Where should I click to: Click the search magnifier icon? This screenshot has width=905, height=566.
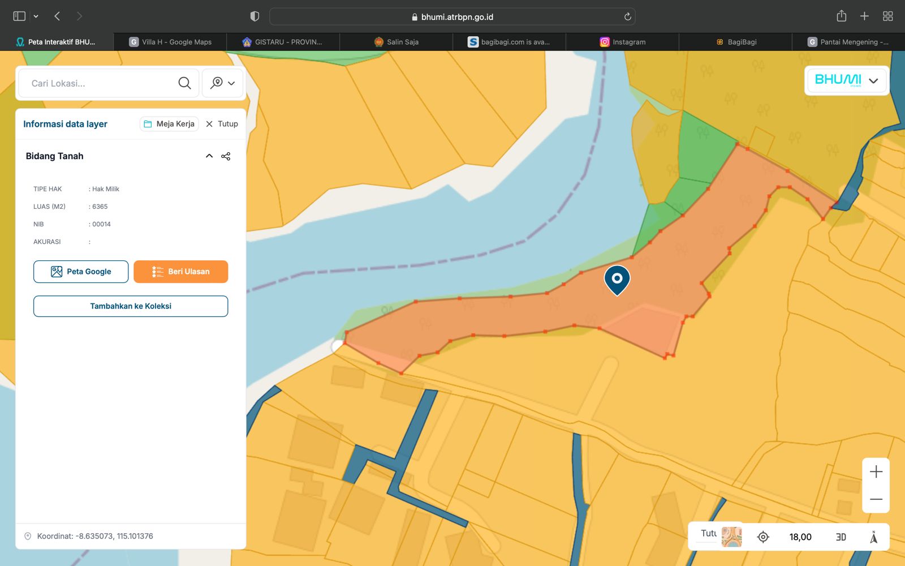(184, 83)
